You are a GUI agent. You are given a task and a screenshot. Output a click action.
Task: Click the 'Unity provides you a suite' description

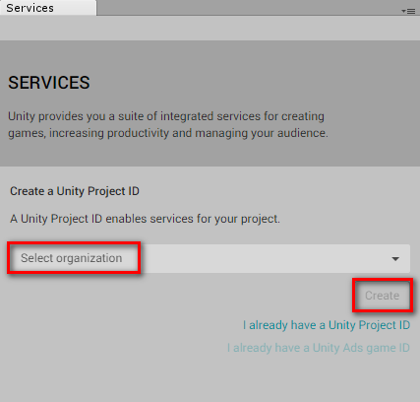coord(168,124)
